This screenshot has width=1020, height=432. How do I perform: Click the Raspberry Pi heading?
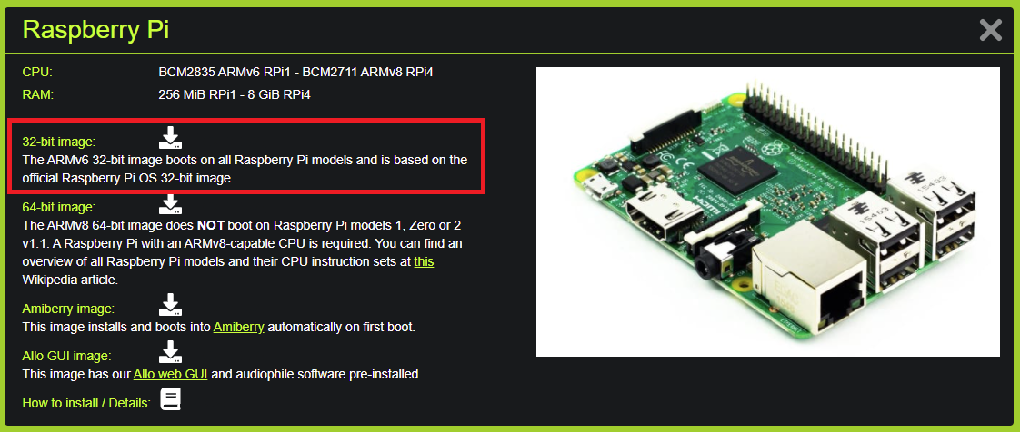95,29
